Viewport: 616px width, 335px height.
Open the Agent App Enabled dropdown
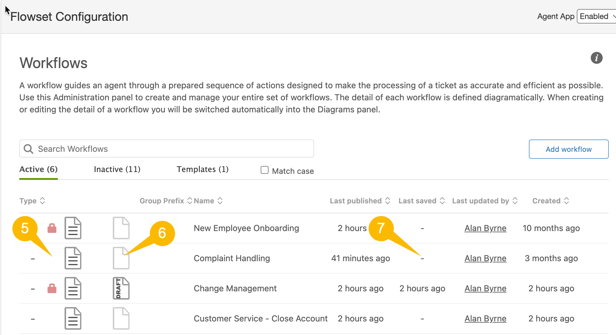596,16
